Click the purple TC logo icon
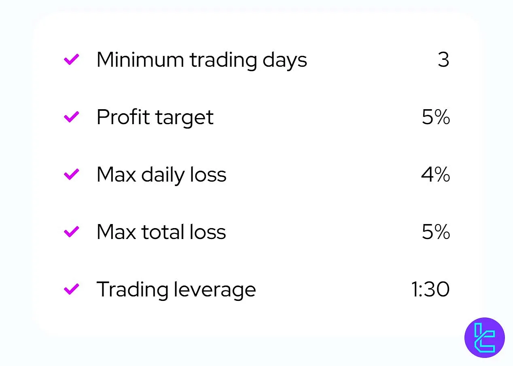Viewport: 513px width, 366px height. click(484, 337)
